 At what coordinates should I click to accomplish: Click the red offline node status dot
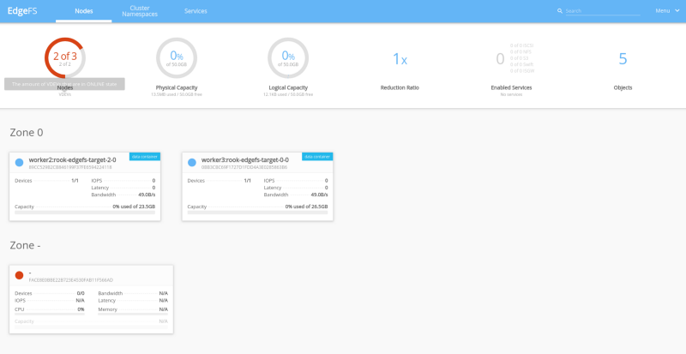pyautogui.click(x=20, y=274)
